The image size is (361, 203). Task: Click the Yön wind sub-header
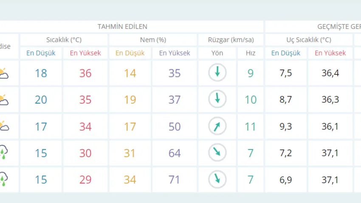(x=217, y=53)
